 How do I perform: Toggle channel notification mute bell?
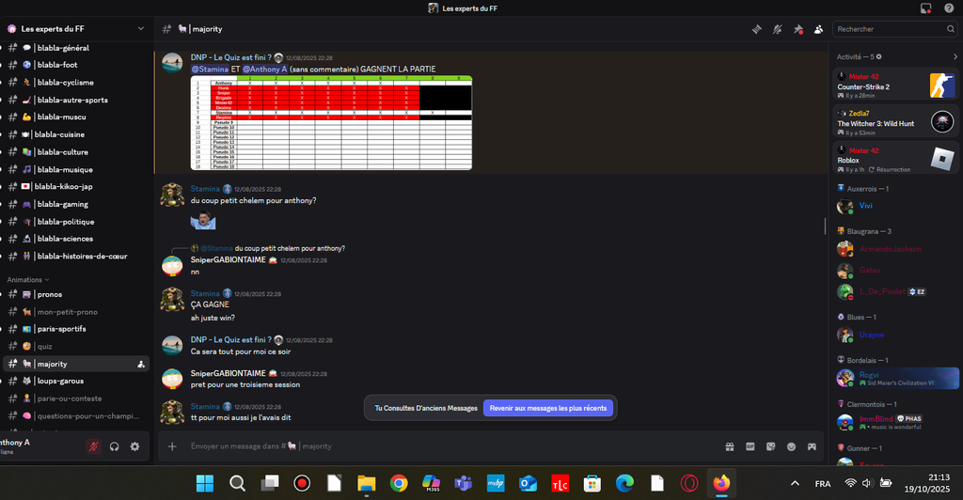pos(778,29)
